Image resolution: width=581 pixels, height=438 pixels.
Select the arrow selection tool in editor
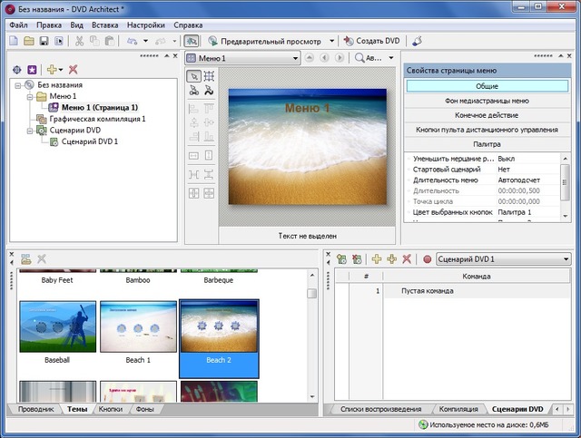click(x=193, y=76)
